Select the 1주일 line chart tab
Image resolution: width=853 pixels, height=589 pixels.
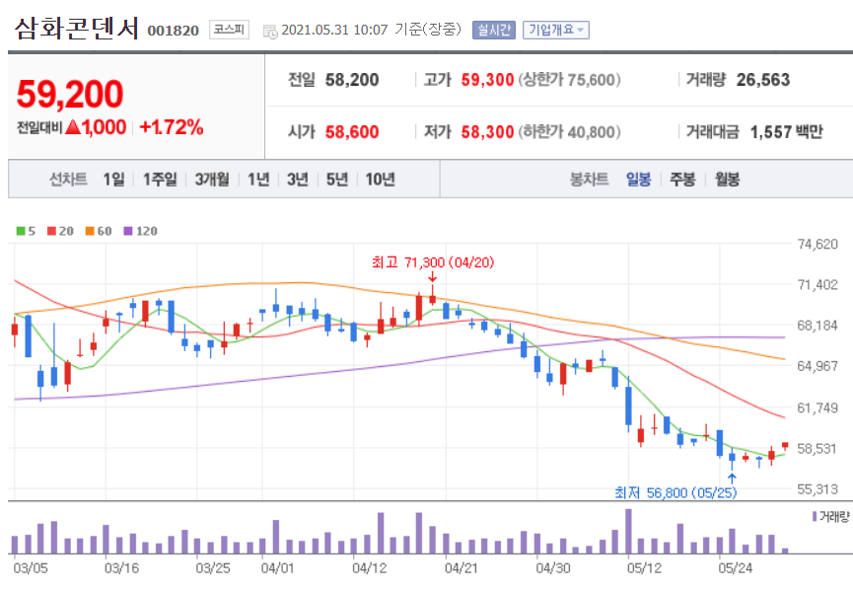point(160,180)
